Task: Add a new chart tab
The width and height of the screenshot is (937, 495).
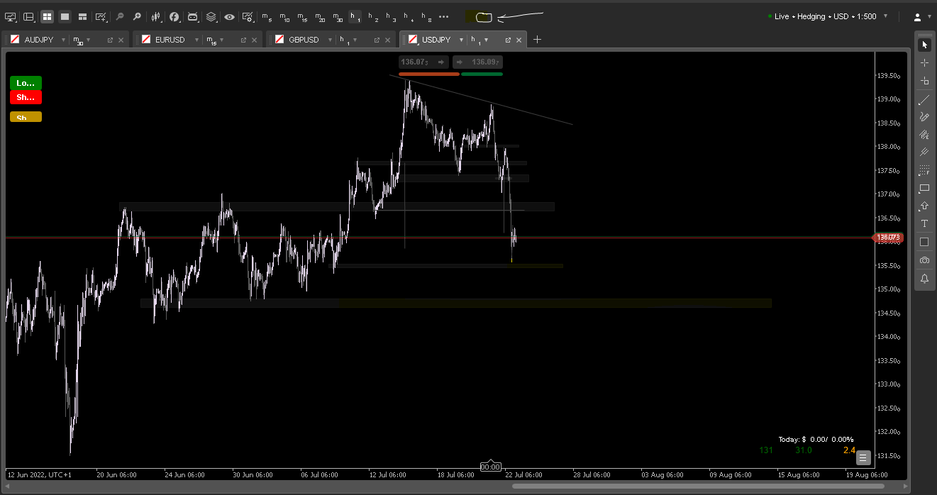Action: point(537,40)
